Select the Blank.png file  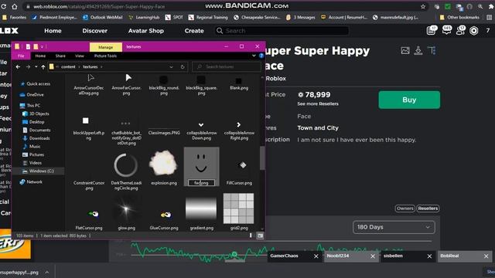pyautogui.click(x=239, y=84)
